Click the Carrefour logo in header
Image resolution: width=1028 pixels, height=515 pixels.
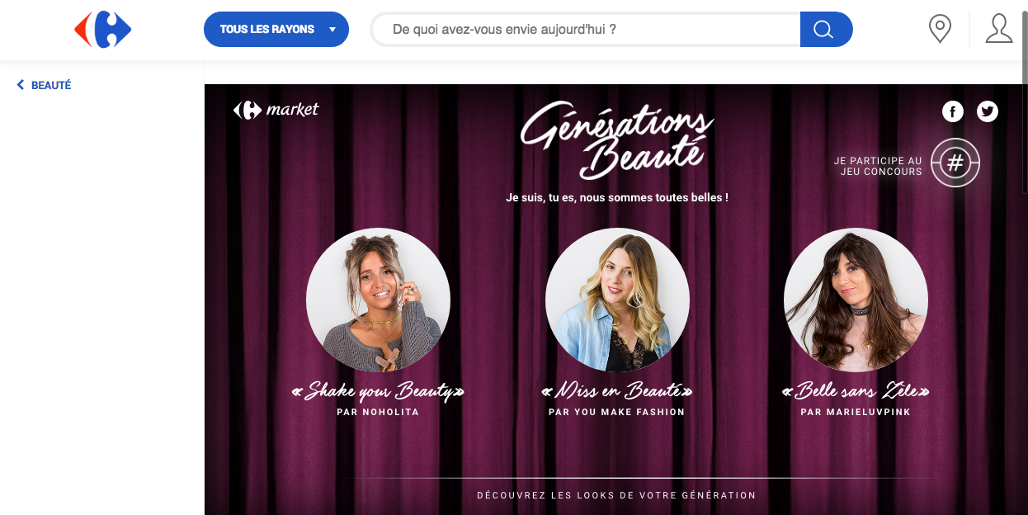click(102, 30)
